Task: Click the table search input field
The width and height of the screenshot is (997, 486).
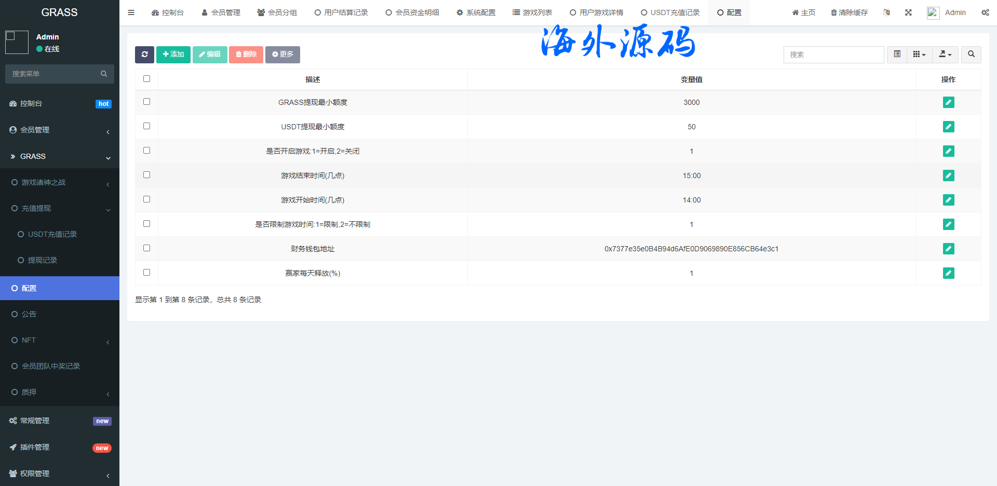Action: tap(833, 55)
